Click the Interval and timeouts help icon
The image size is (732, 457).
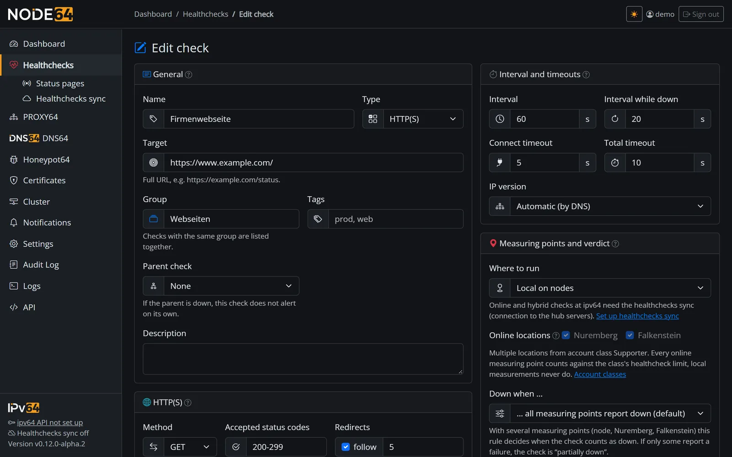pyautogui.click(x=586, y=74)
